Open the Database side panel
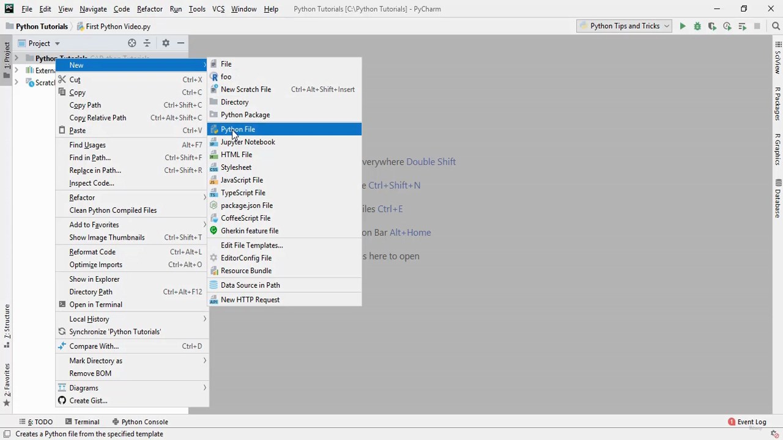The height and width of the screenshot is (440, 783). pyautogui.click(x=777, y=199)
